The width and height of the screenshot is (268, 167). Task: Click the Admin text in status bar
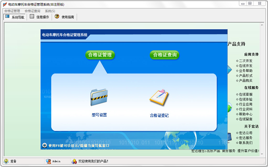(x=56, y=161)
